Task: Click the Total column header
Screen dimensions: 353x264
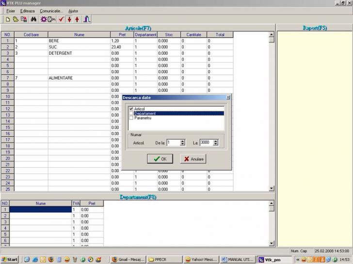Action: pyautogui.click(x=220, y=35)
